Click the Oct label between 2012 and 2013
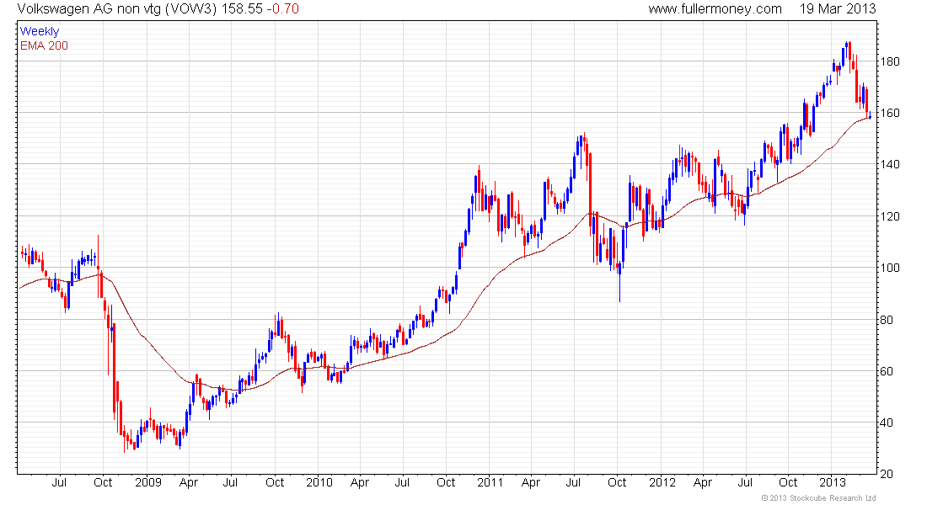 [788, 482]
